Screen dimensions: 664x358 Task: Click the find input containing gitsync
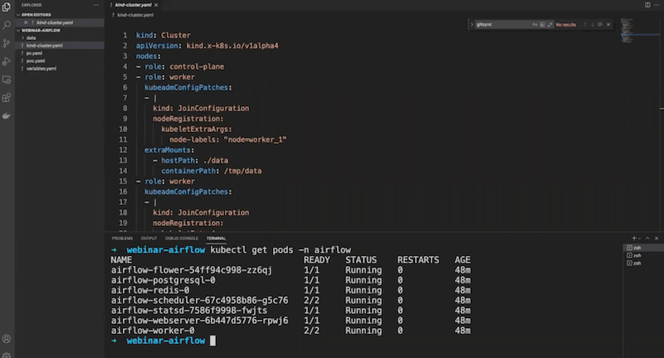pyautogui.click(x=498, y=25)
